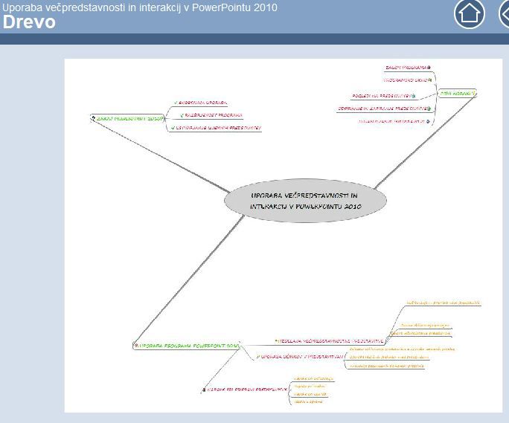Open UPORABA PROGRAMA POWERPOINT 2010 branch

click(x=187, y=346)
